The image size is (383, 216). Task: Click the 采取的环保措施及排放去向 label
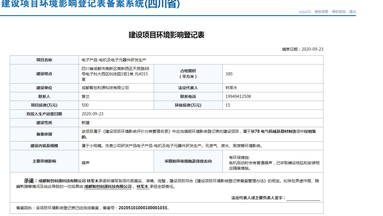pyautogui.click(x=188, y=161)
